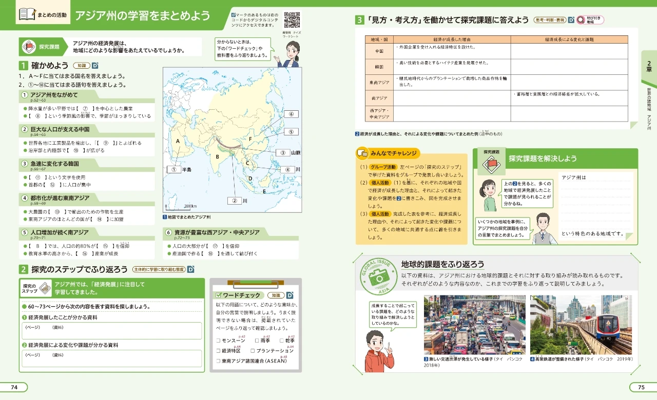Screen dimensions: 657x400
Task: Click the circled 1 of アジア州をながめて
Action: pyautogui.click(x=24, y=95)
